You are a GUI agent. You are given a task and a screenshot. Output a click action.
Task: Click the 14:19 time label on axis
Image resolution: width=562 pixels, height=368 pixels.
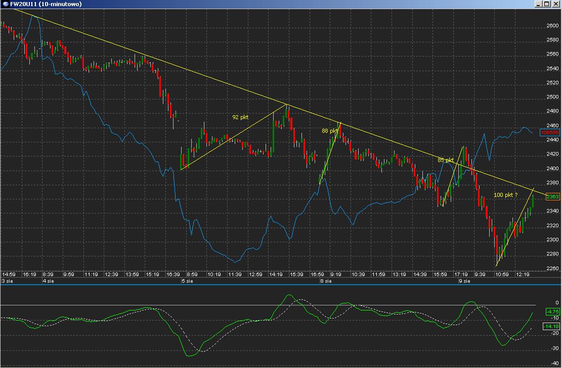point(276,275)
